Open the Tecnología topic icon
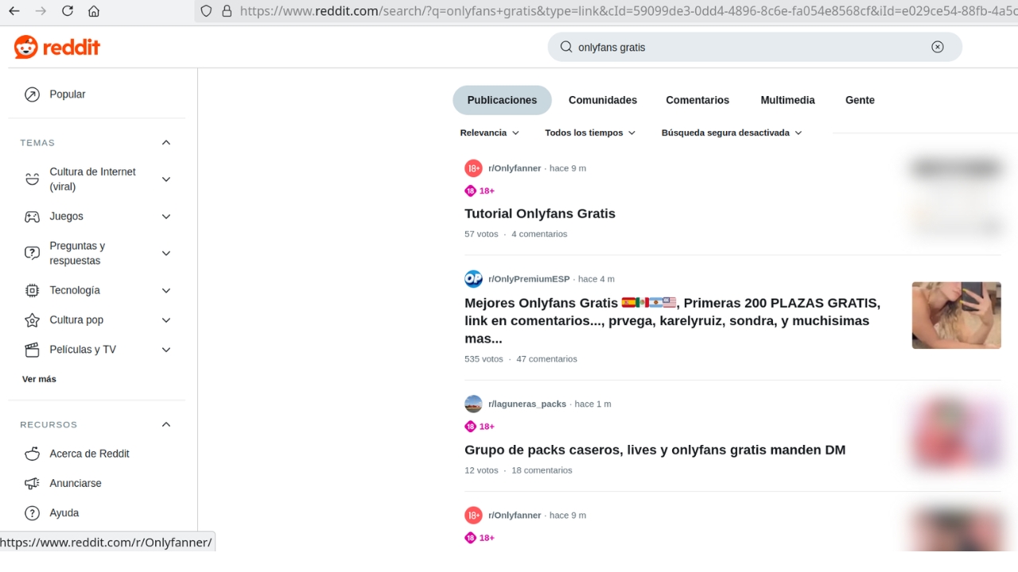This screenshot has height=572, width=1018. tap(32, 290)
